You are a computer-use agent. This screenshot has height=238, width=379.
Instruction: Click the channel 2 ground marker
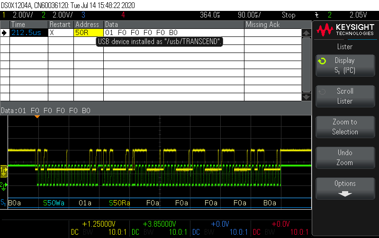(4, 186)
